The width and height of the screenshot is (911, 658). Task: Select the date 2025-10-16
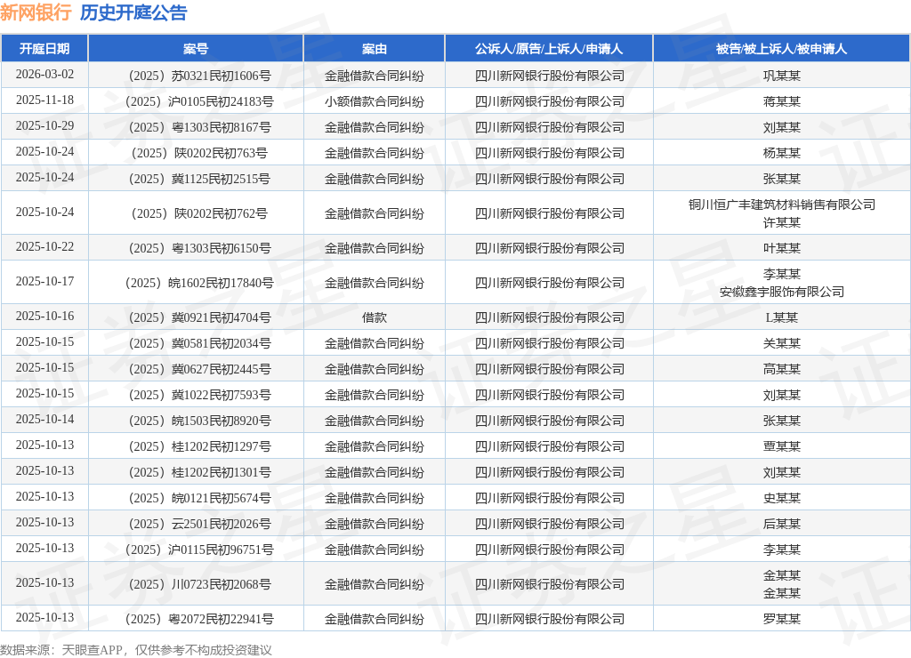[x=44, y=316]
